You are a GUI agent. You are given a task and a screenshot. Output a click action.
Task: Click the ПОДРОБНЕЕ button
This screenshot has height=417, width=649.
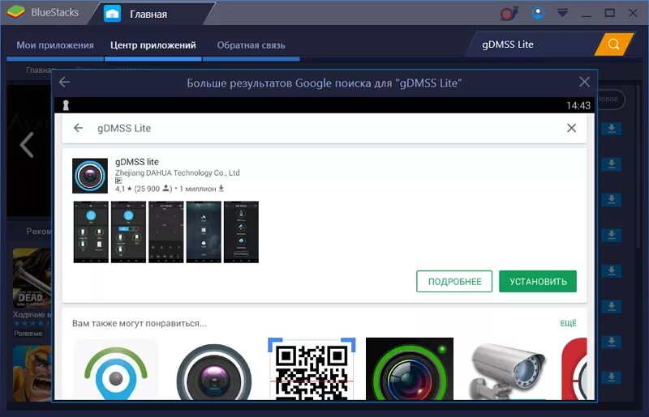tap(454, 282)
